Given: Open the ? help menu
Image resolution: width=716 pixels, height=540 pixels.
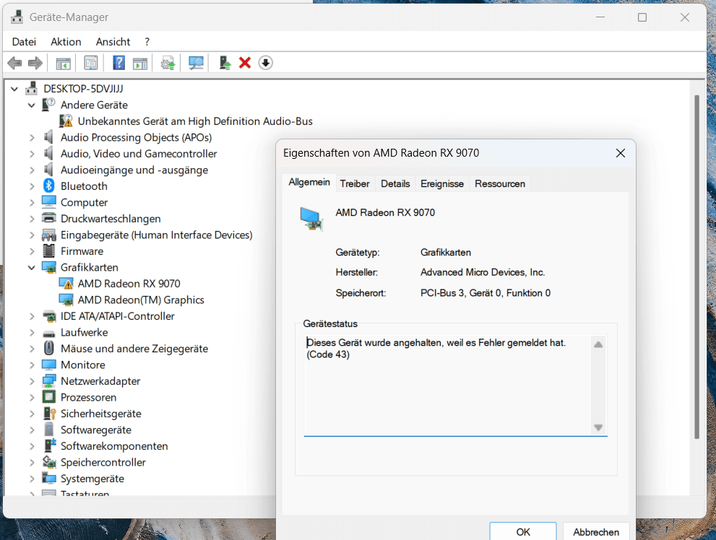Looking at the screenshot, I should click(x=147, y=42).
